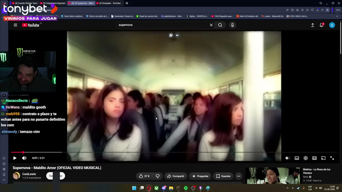Open the account avatar menu
Screen dimensions: 342x192
[332, 25]
